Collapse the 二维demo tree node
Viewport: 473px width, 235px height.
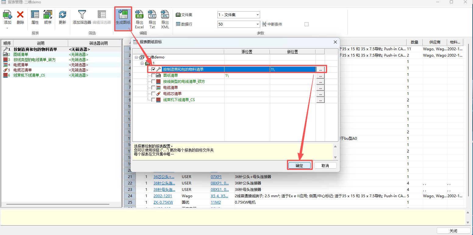[x=136, y=57]
